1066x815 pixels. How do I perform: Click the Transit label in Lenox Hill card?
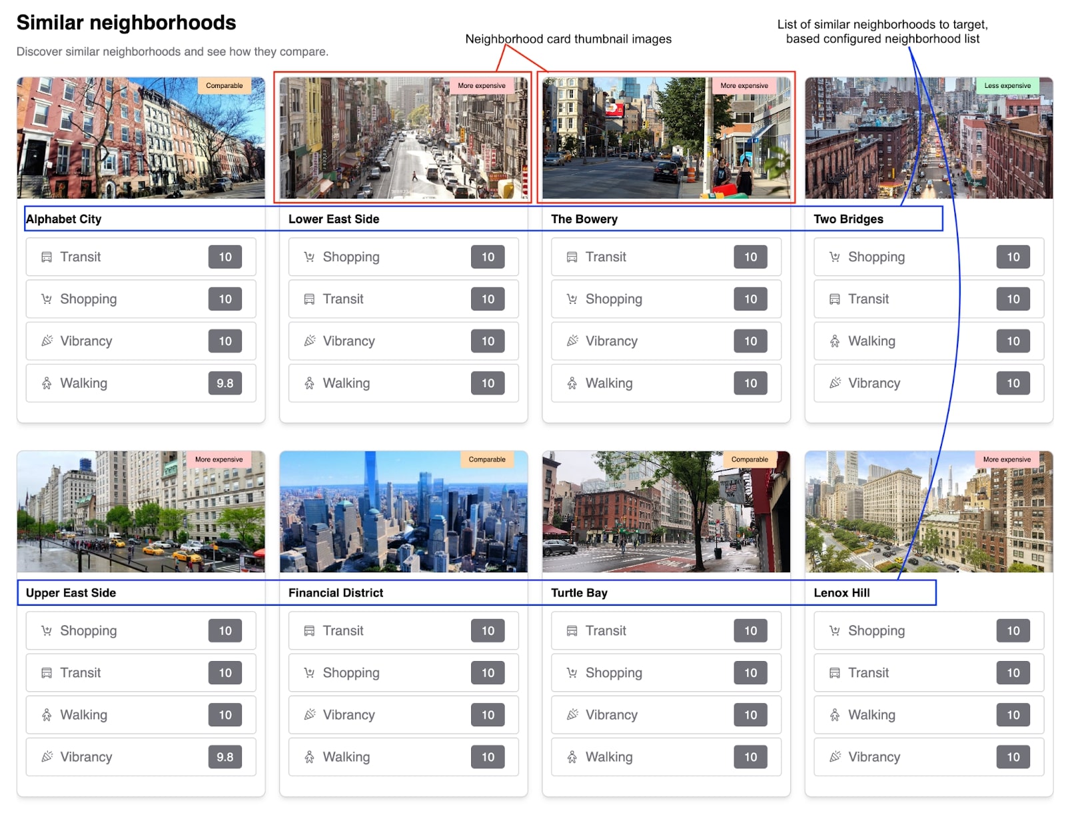point(868,673)
